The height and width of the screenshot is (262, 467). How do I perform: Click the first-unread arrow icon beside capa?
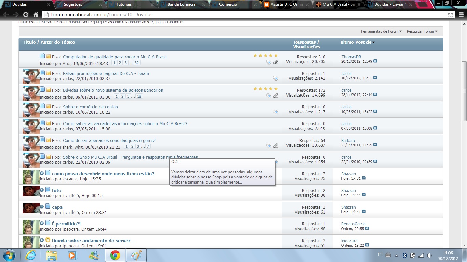click(x=42, y=207)
